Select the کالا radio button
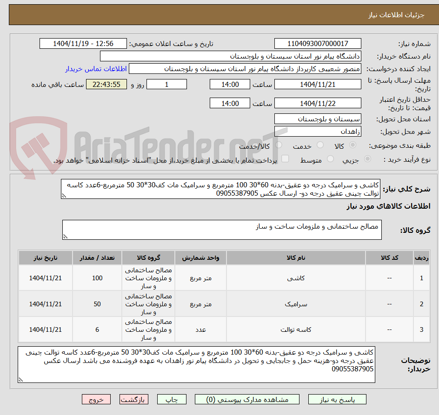 [353, 145]
